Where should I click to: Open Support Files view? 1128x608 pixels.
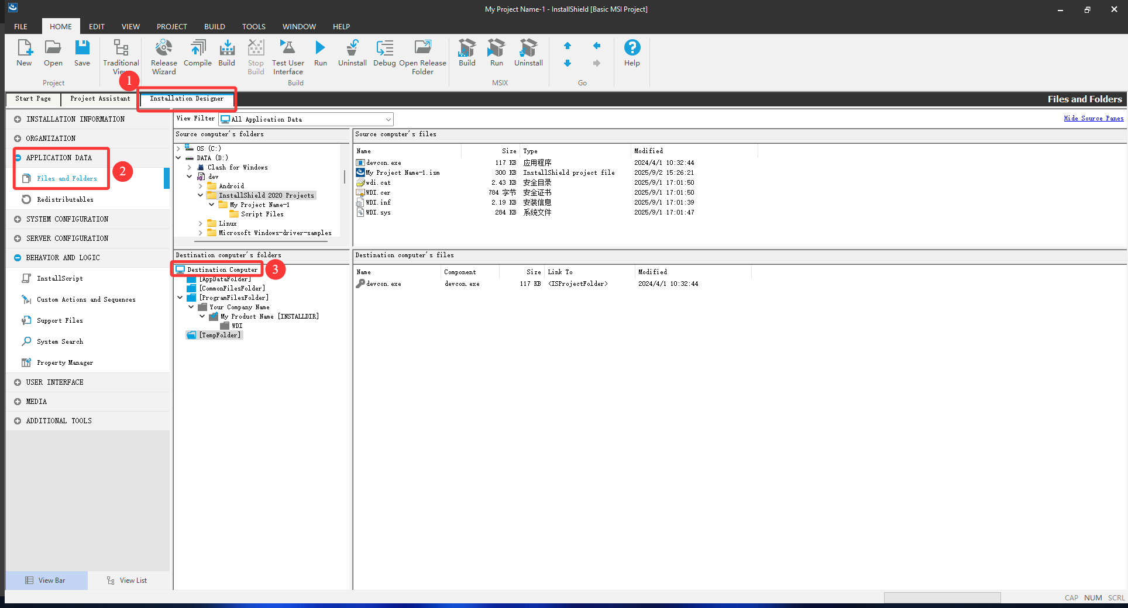(60, 320)
